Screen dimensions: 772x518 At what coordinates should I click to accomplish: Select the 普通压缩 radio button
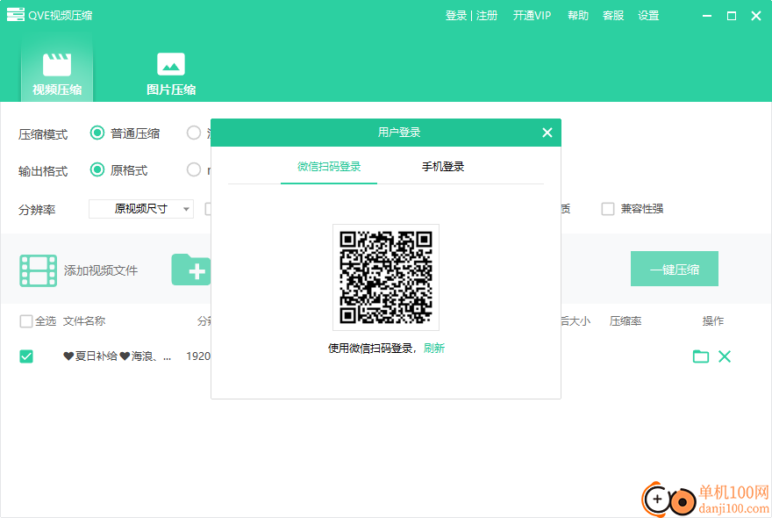97,133
